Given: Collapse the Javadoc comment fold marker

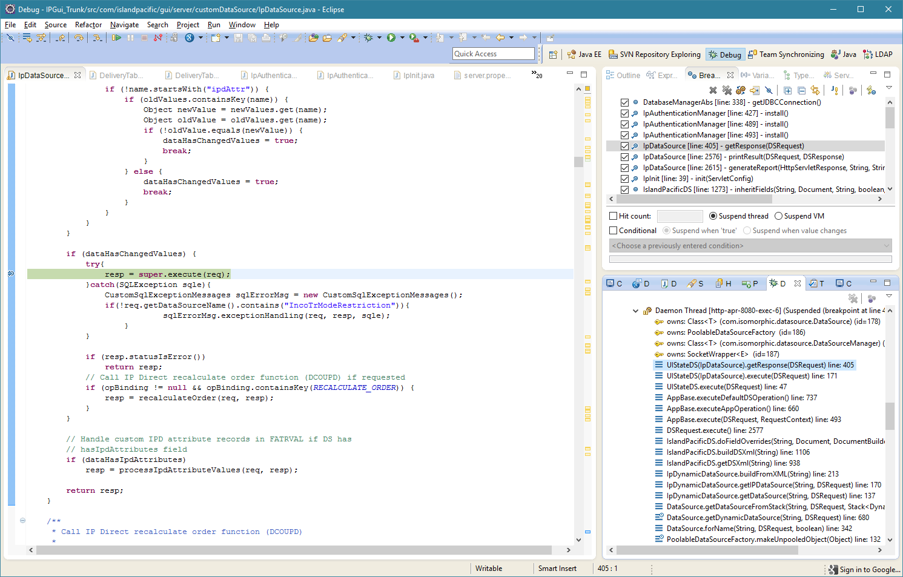Looking at the screenshot, I should [22, 521].
